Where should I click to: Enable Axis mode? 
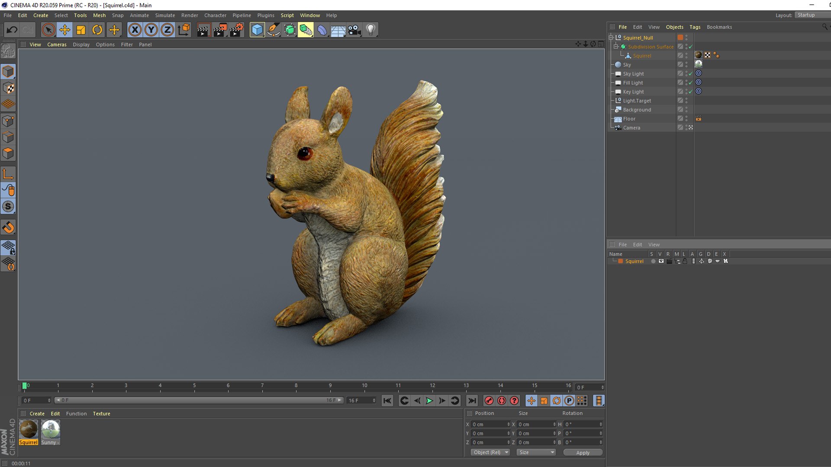[8, 174]
